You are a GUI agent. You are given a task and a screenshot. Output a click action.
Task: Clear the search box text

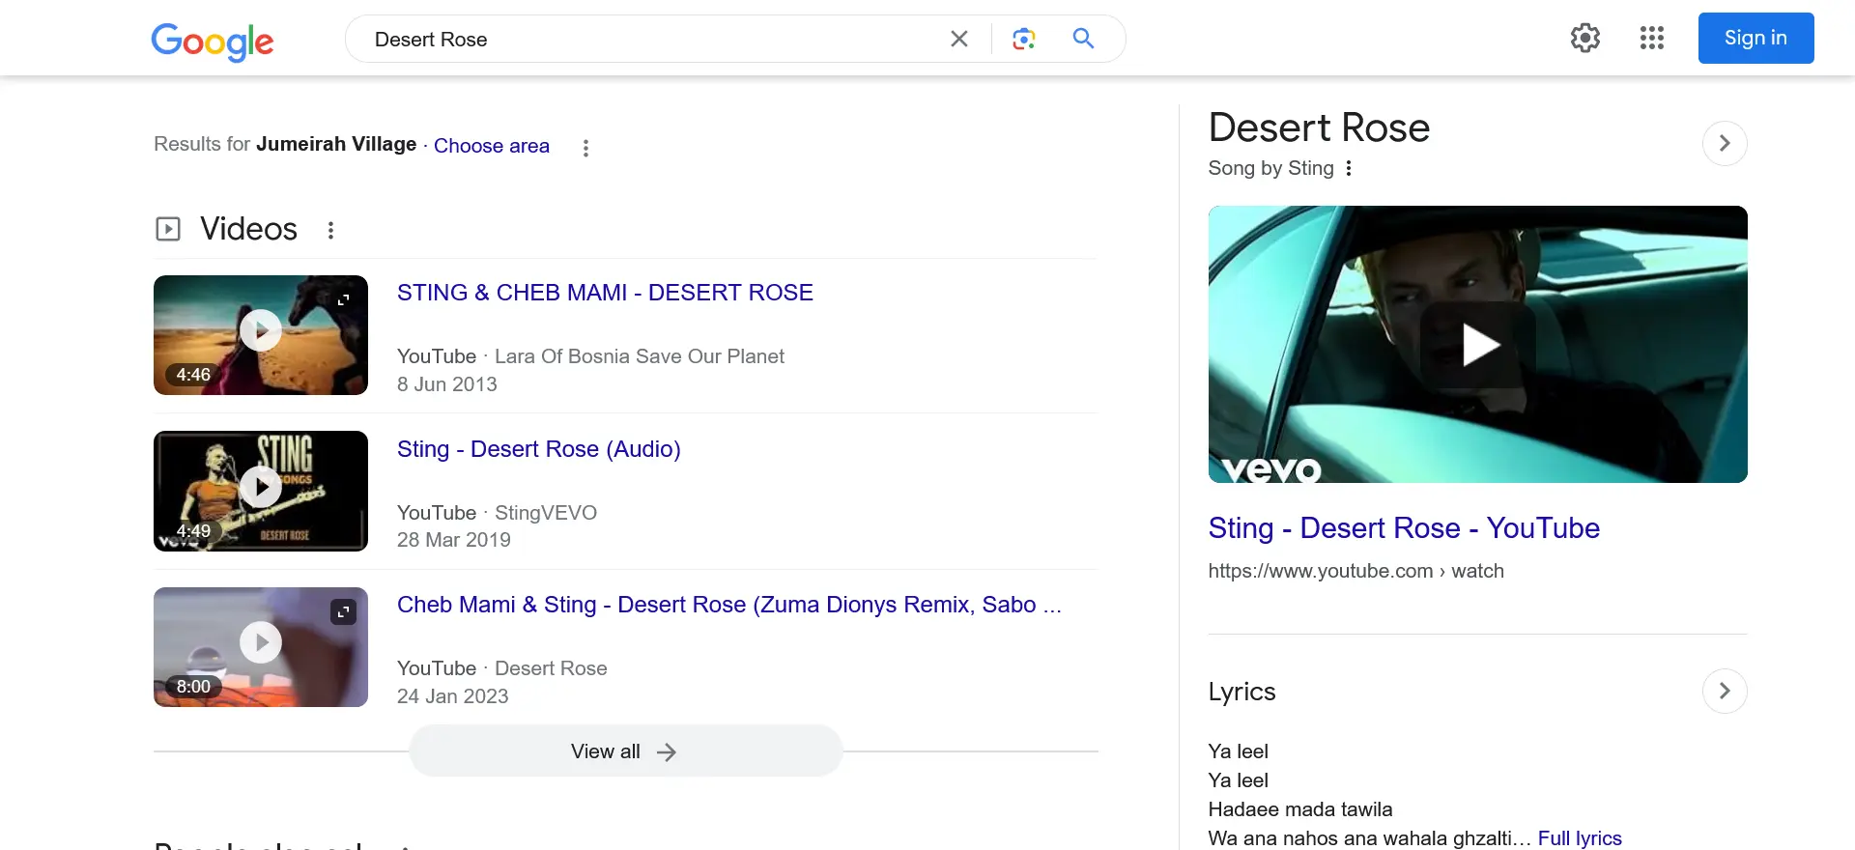pos(958,39)
